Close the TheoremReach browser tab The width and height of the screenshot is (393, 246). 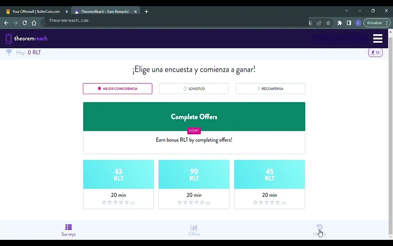tap(135, 12)
